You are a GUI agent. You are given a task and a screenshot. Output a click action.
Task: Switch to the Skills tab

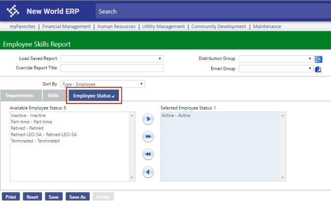pyautogui.click(x=55, y=95)
